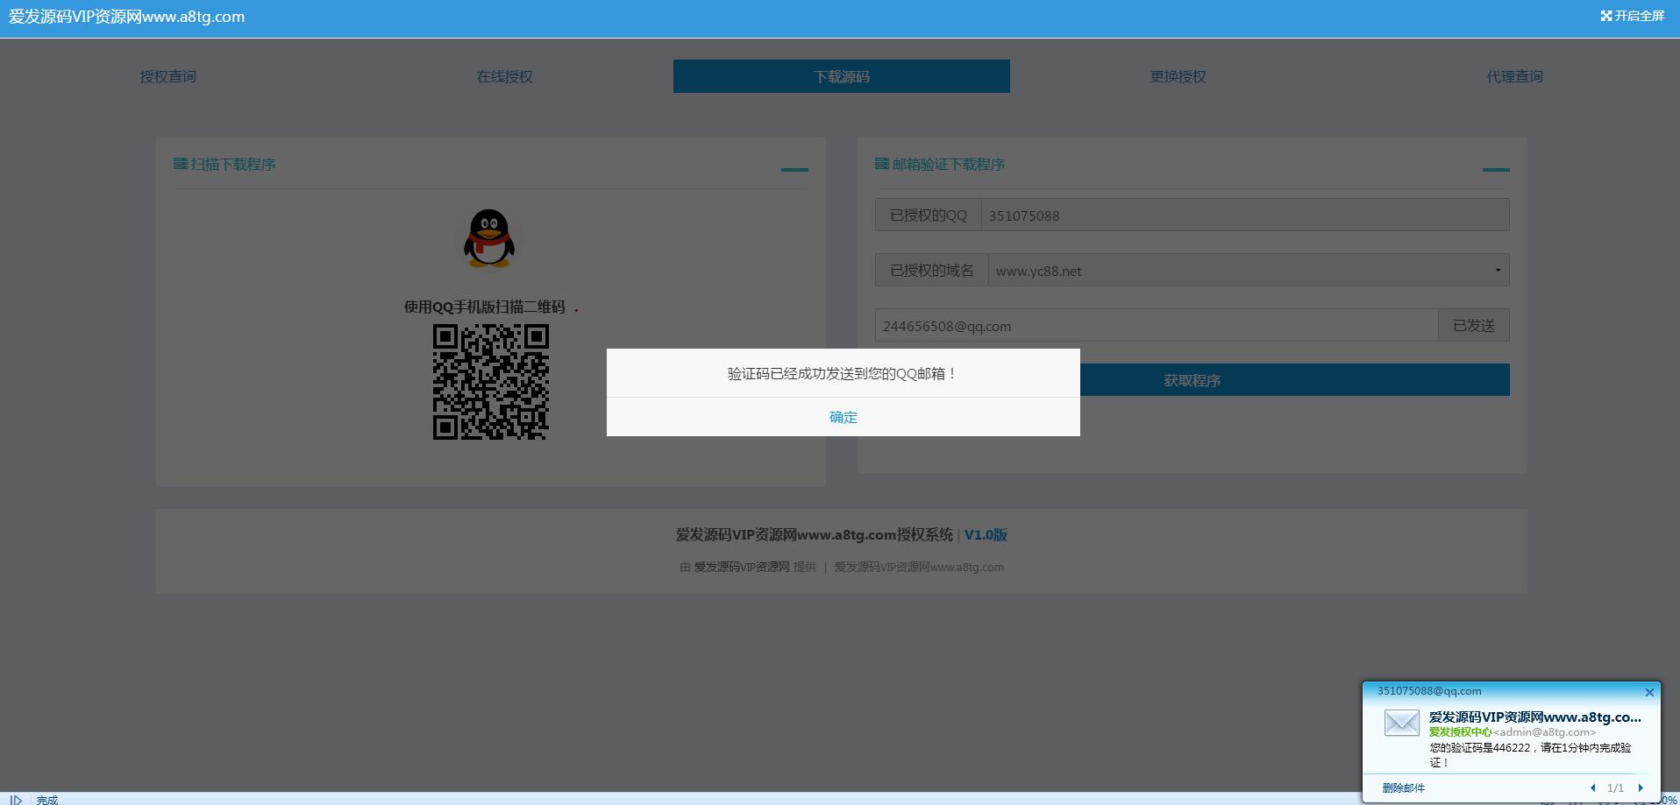Click the 获取程序 button
The height and width of the screenshot is (805, 1680).
pyautogui.click(x=1294, y=380)
